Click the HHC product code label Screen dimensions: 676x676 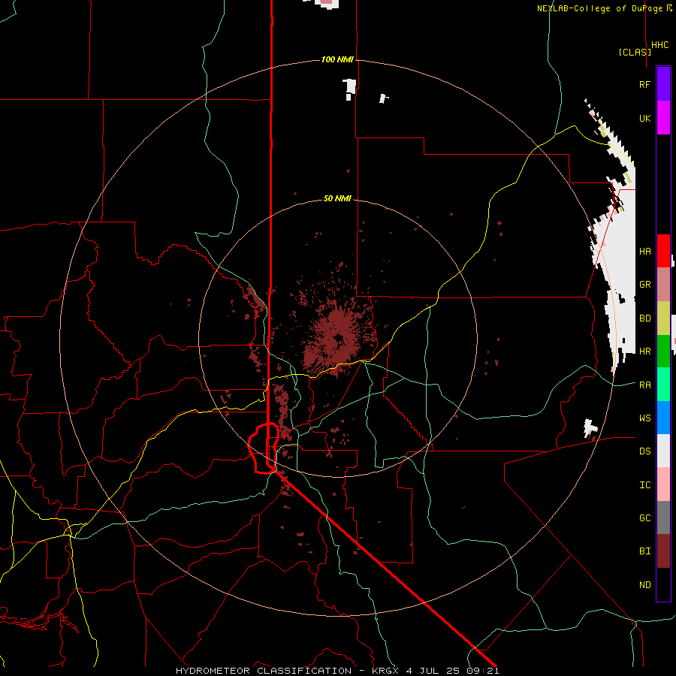(x=659, y=45)
